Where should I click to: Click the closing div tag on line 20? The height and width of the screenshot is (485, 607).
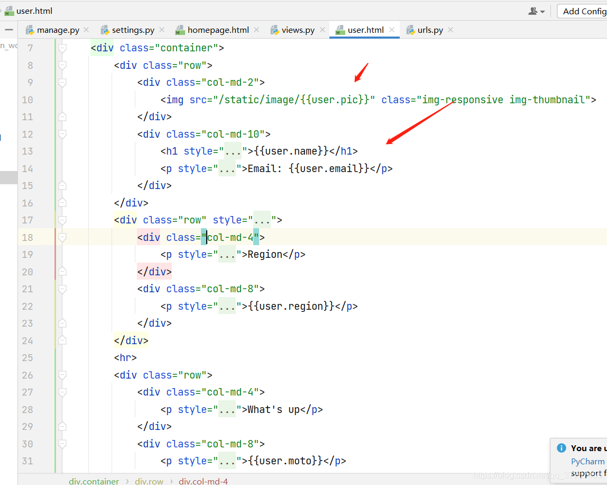154,272
